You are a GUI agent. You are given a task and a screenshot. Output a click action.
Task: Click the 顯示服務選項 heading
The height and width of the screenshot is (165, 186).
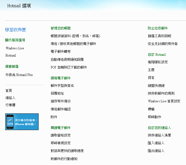point(15,40)
